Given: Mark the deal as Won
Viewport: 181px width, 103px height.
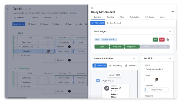Looking at the screenshot, I should (155, 39).
